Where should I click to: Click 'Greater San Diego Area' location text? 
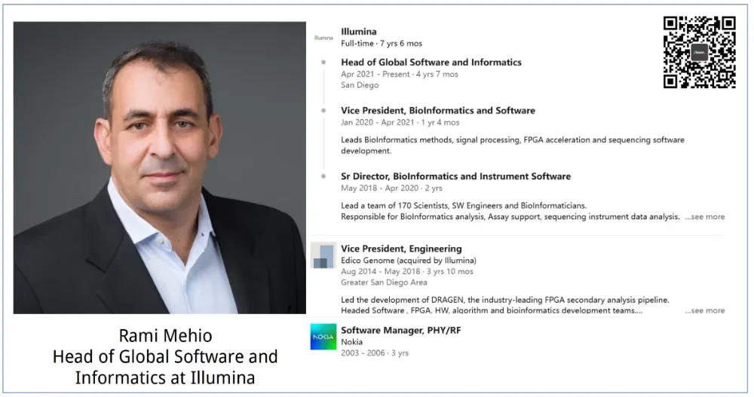pos(384,282)
